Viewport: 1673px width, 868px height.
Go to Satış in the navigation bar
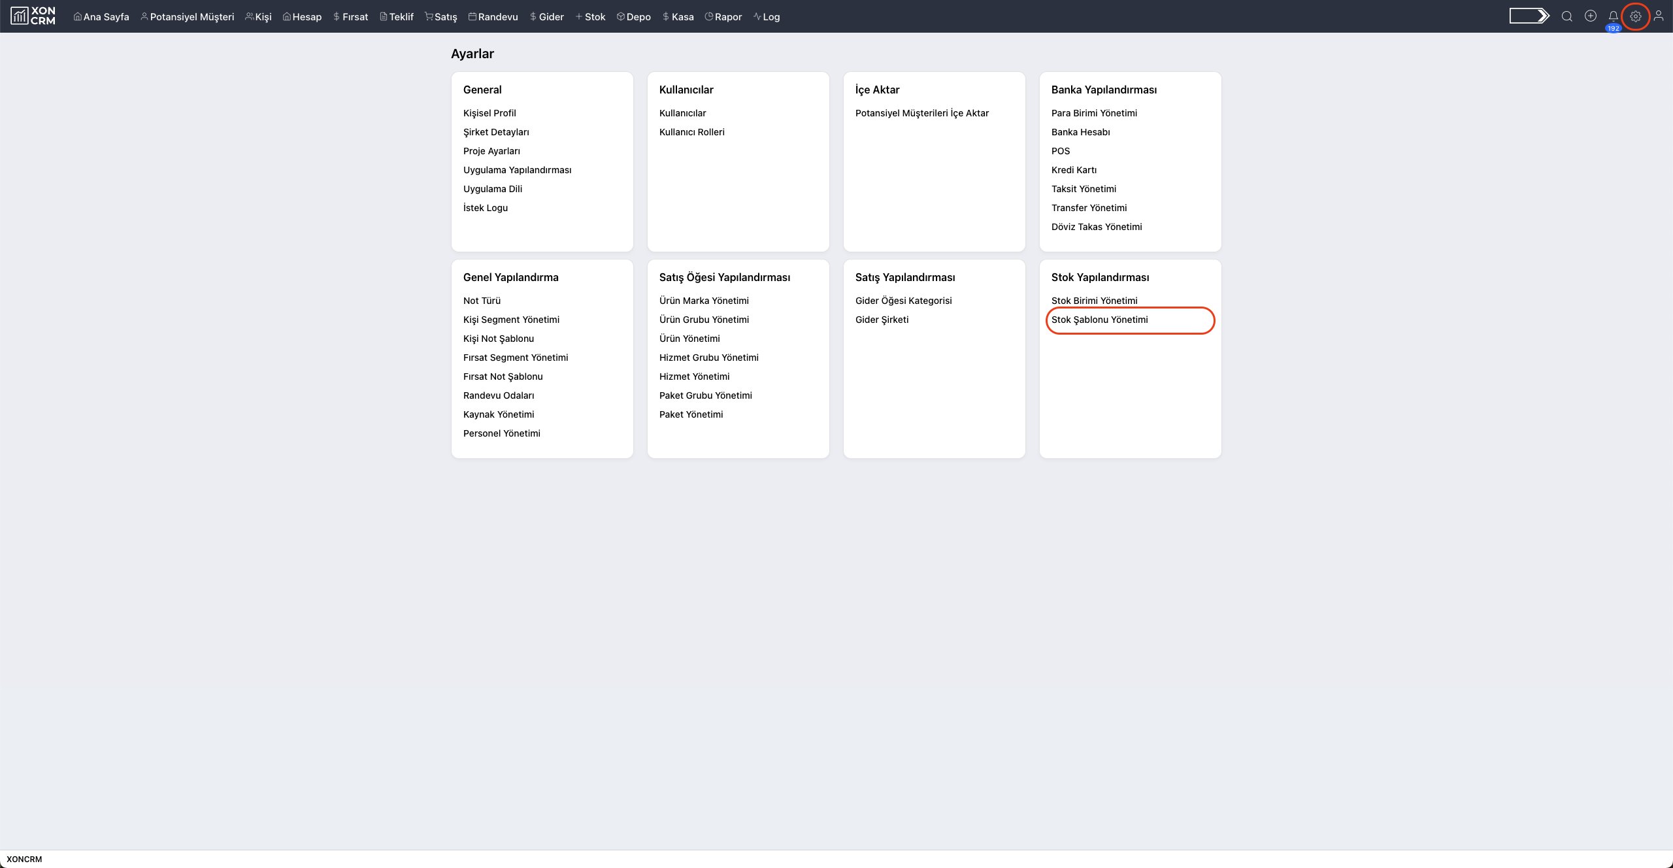[441, 17]
